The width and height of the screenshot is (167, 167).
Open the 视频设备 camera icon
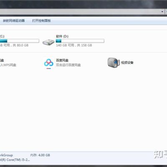pos(114,63)
